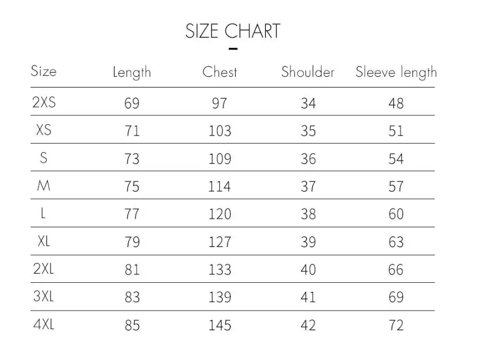Select the 4XL size row label
The width and height of the screenshot is (478, 342).
point(44,324)
